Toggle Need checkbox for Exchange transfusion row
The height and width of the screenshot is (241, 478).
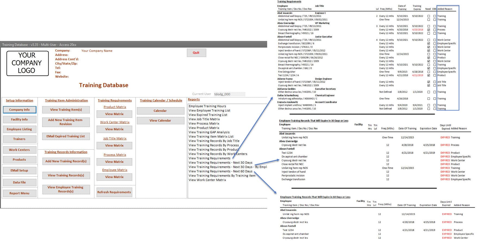click(429, 43)
